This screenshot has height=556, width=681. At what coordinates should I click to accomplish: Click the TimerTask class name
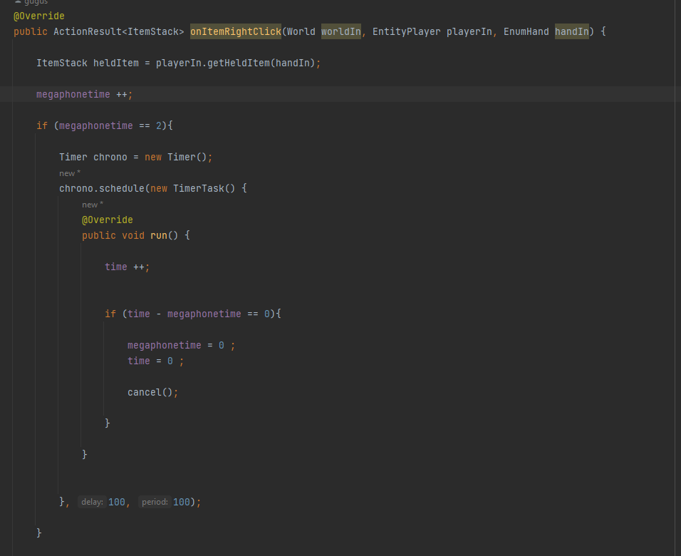(x=198, y=189)
